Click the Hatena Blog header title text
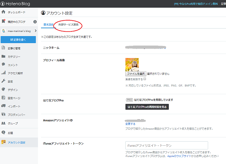226x164 pixels. click(18, 4)
